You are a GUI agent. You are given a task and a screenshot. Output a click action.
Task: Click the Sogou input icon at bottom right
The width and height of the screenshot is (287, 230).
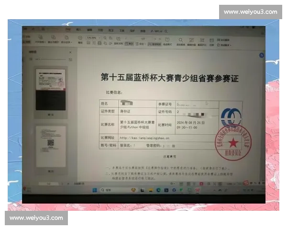[246, 183]
